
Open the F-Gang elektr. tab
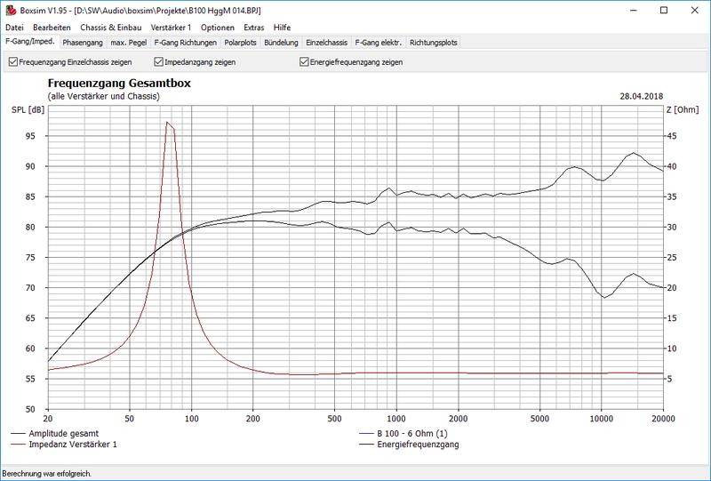click(379, 42)
